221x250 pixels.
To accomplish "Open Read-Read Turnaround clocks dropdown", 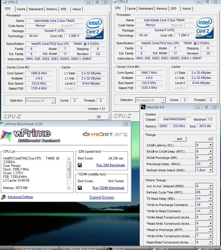I will click(x=210, y=242).
